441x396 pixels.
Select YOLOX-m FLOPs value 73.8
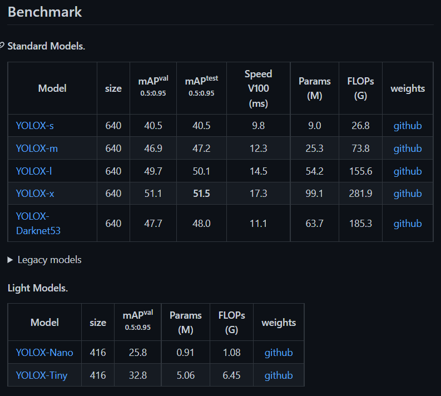tap(360, 148)
